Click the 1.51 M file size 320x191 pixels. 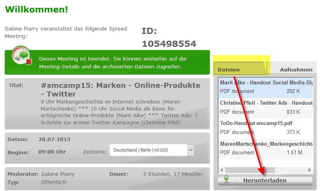pyautogui.click(x=295, y=152)
